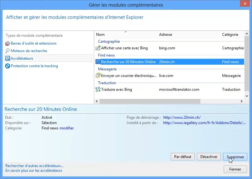Screen dimensions: 252x179
Task: Set accelerator as Par défaut
Action: [x=182, y=157]
